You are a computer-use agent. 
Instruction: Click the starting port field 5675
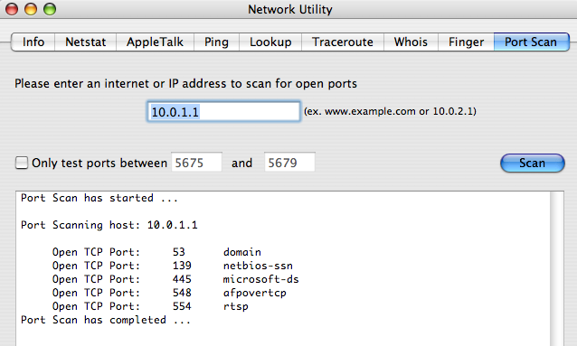click(x=196, y=162)
